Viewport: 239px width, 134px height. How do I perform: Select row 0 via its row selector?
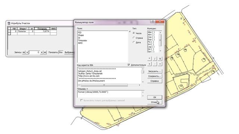point(9,31)
